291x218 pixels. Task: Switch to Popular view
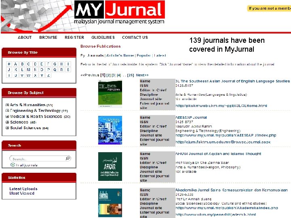click(x=143, y=55)
